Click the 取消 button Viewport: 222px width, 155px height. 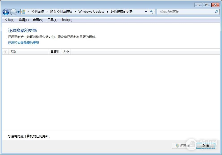[206, 146]
